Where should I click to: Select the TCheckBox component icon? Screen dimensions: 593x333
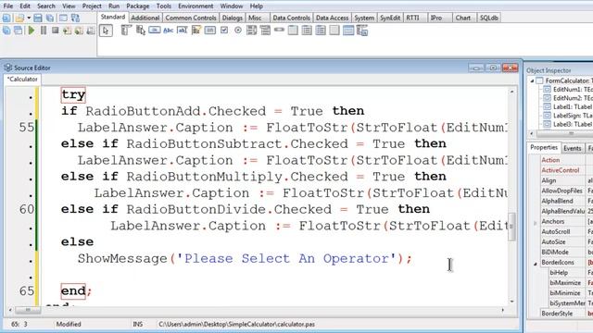[224, 30]
